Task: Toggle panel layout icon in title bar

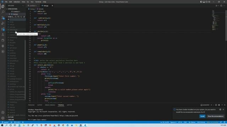Action: (x=204, y=2)
